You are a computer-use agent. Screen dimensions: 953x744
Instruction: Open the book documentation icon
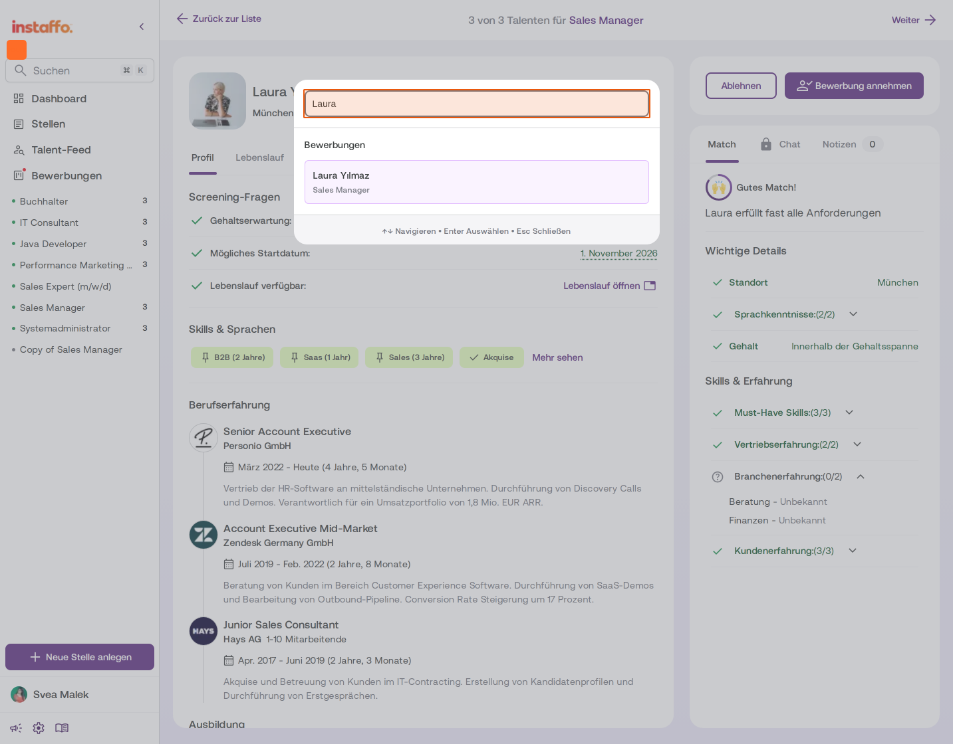pyautogui.click(x=62, y=728)
